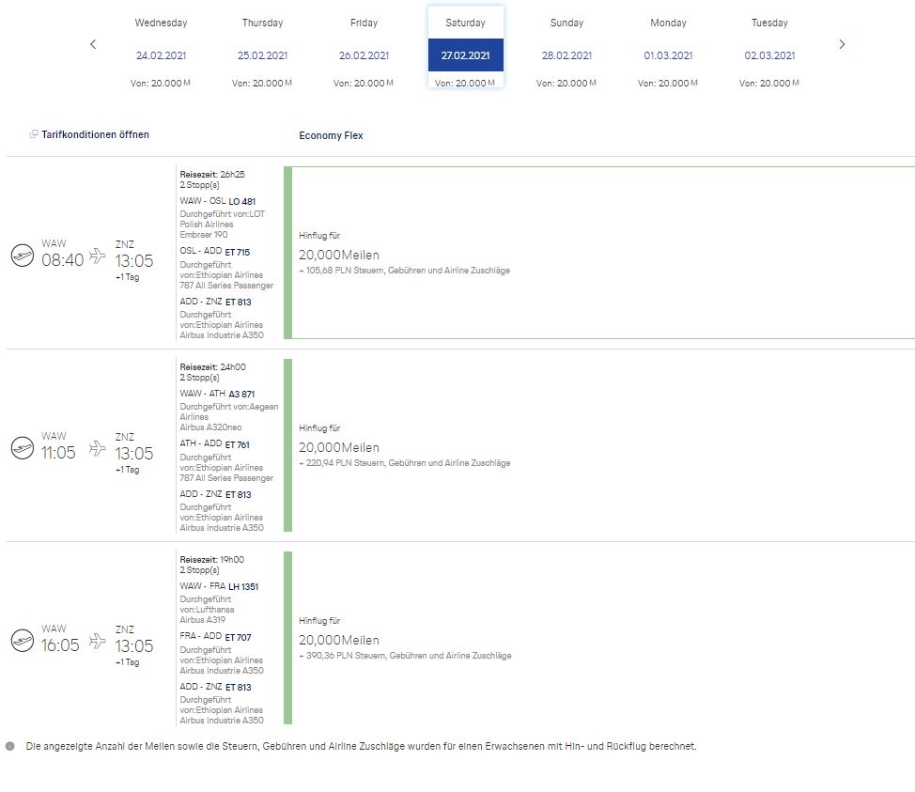Click plane icon next to 08:40 departure
The width and height of the screenshot is (915, 792).
(x=98, y=256)
